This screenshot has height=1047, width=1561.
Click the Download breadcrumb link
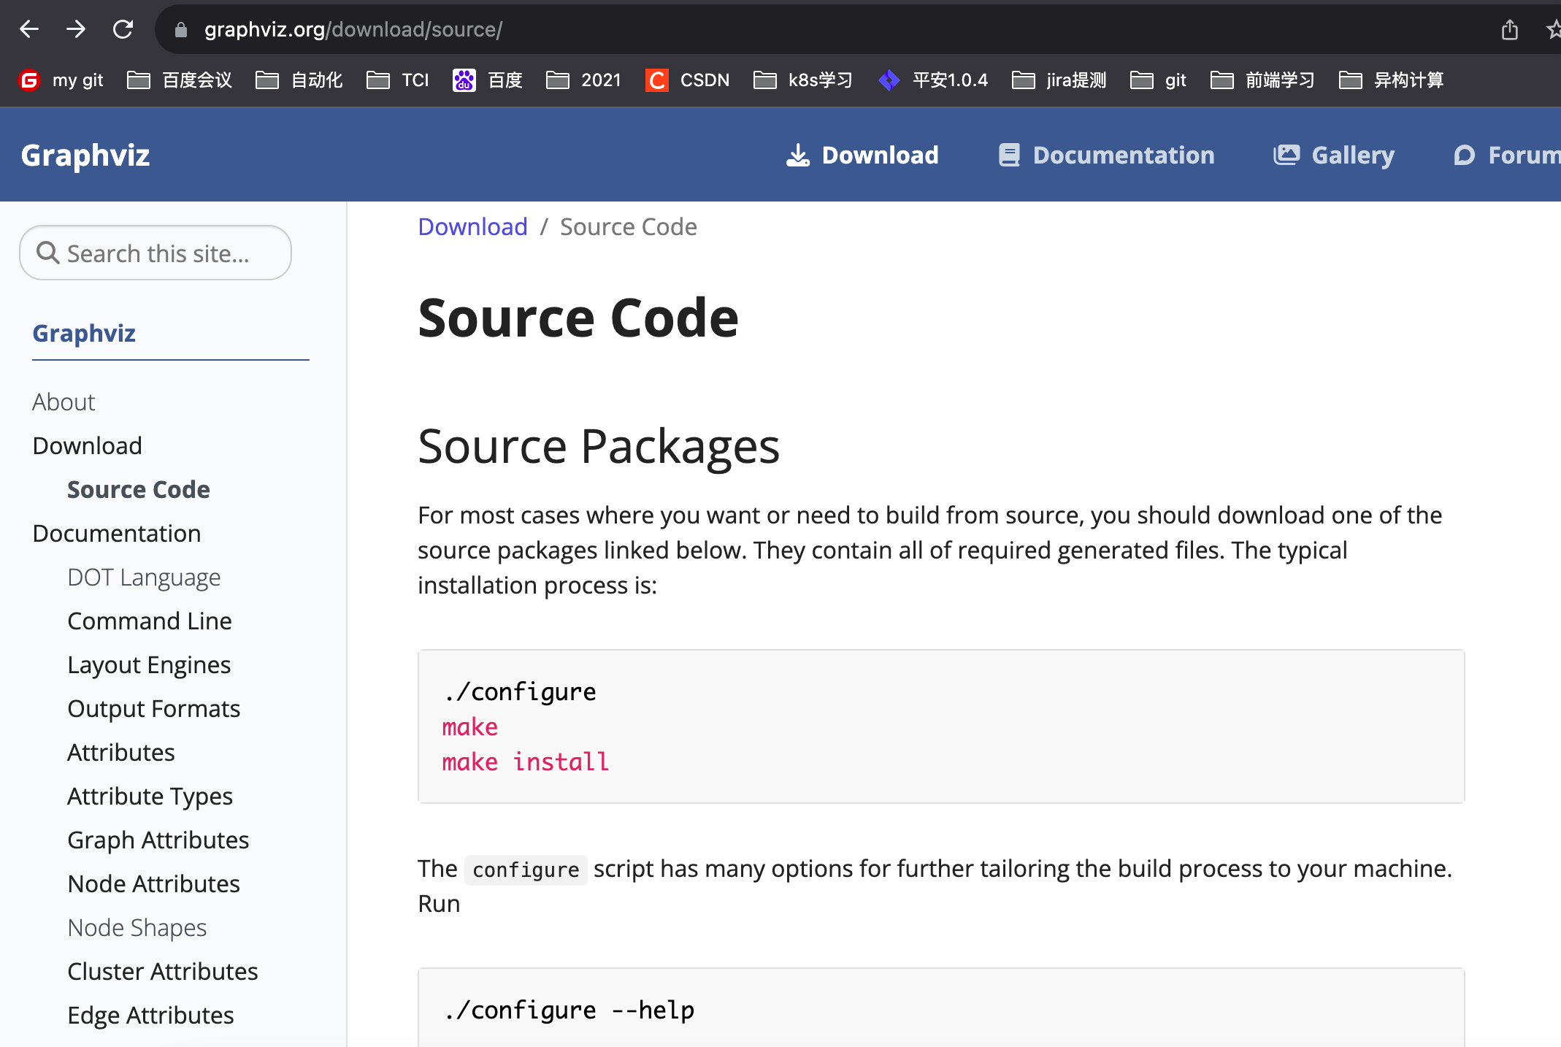click(472, 227)
